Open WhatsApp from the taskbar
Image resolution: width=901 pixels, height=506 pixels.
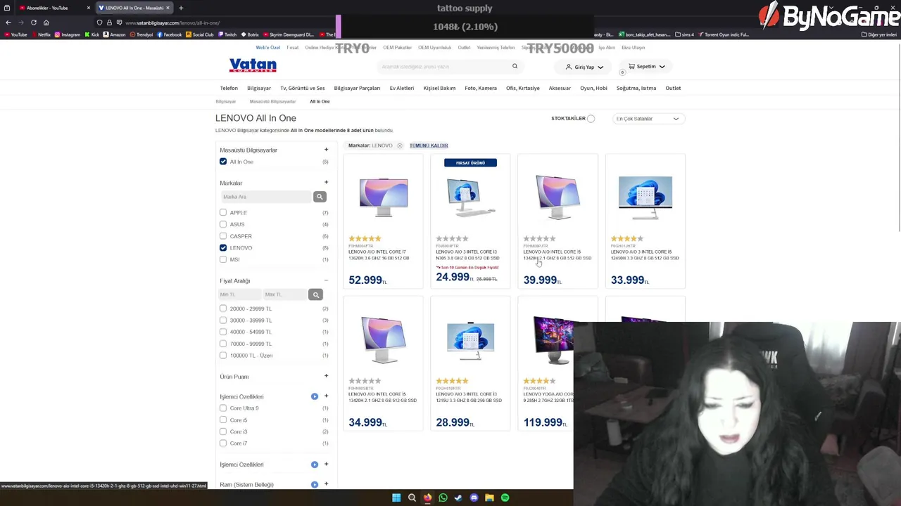click(443, 498)
